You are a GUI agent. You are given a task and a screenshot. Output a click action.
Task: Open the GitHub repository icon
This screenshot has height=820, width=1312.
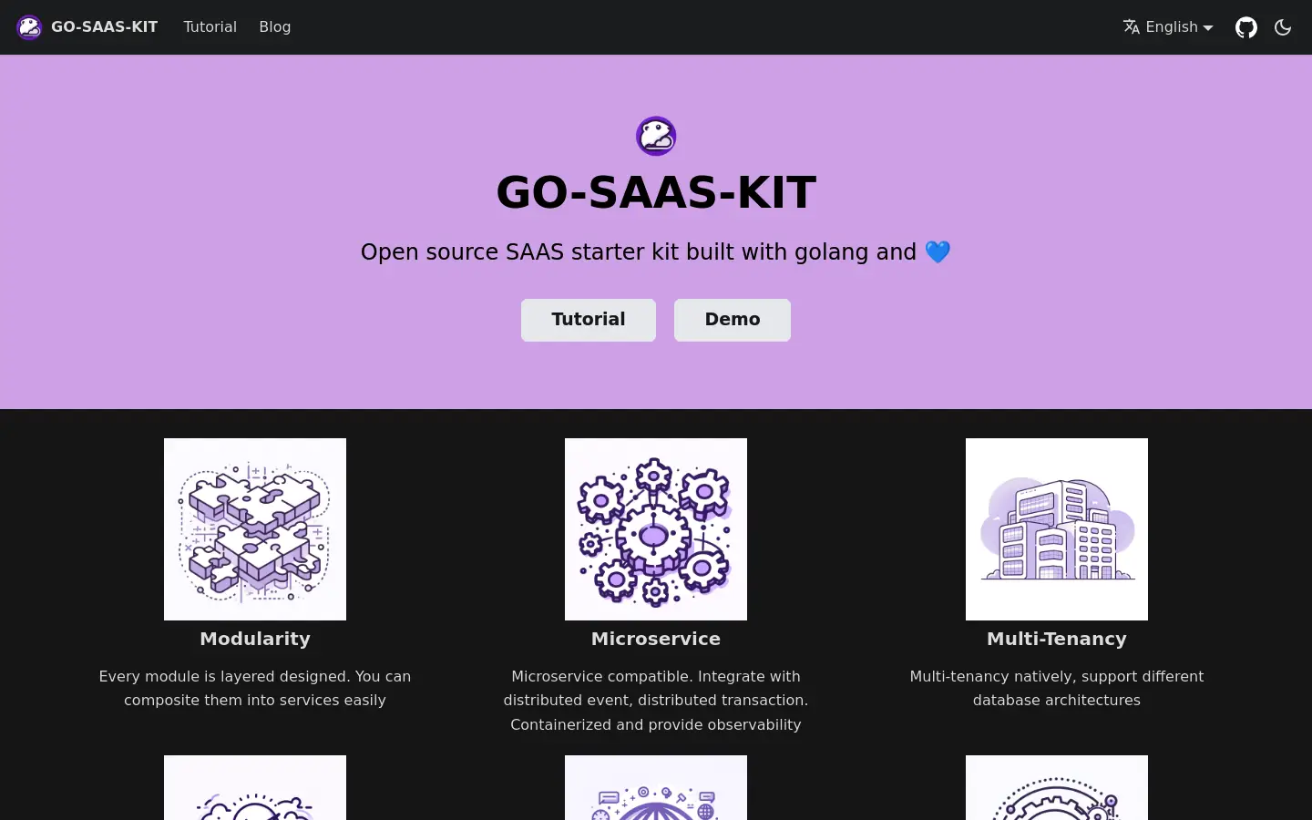point(1246,27)
